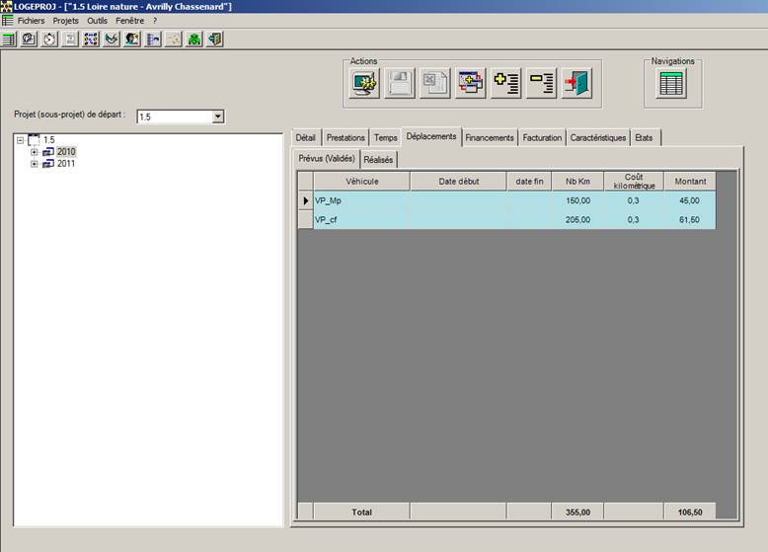Click the person icon in top toolbar
Viewport: 768px width, 552px height.
tap(132, 39)
